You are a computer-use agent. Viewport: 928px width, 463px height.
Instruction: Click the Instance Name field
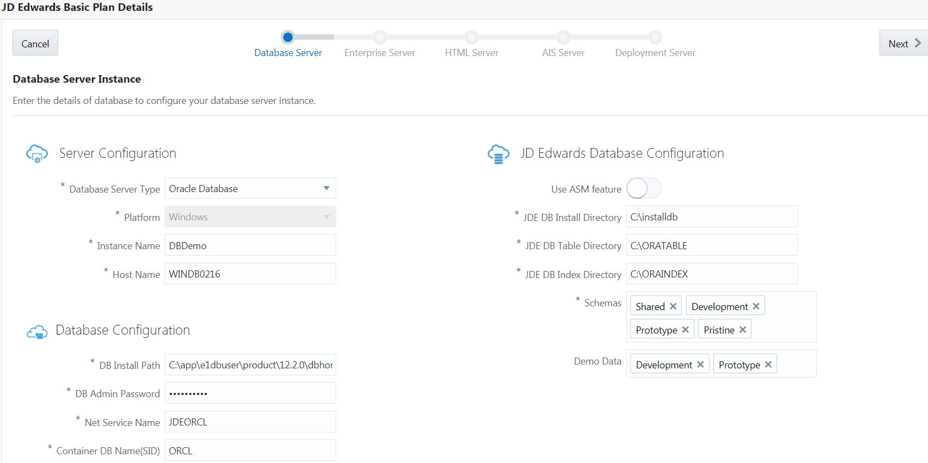coord(250,245)
